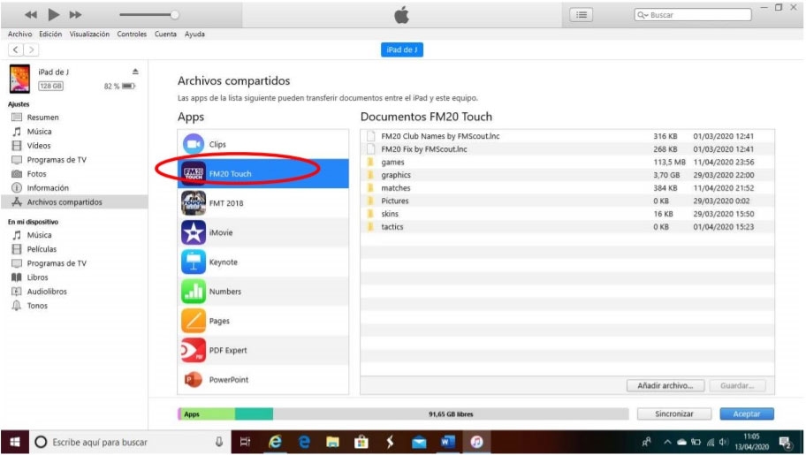Select PowerPoint in the Apps list

pyautogui.click(x=228, y=380)
